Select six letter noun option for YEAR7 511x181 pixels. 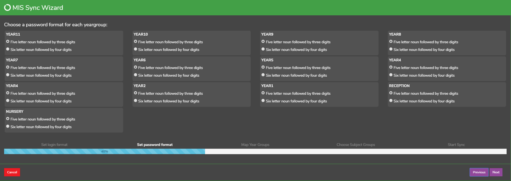coord(8,75)
